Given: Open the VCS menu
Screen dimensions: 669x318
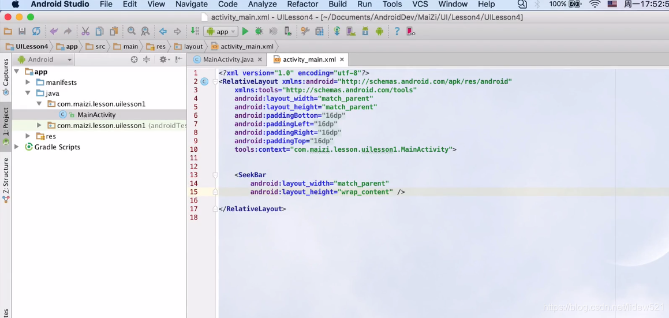Looking at the screenshot, I should (x=420, y=4).
